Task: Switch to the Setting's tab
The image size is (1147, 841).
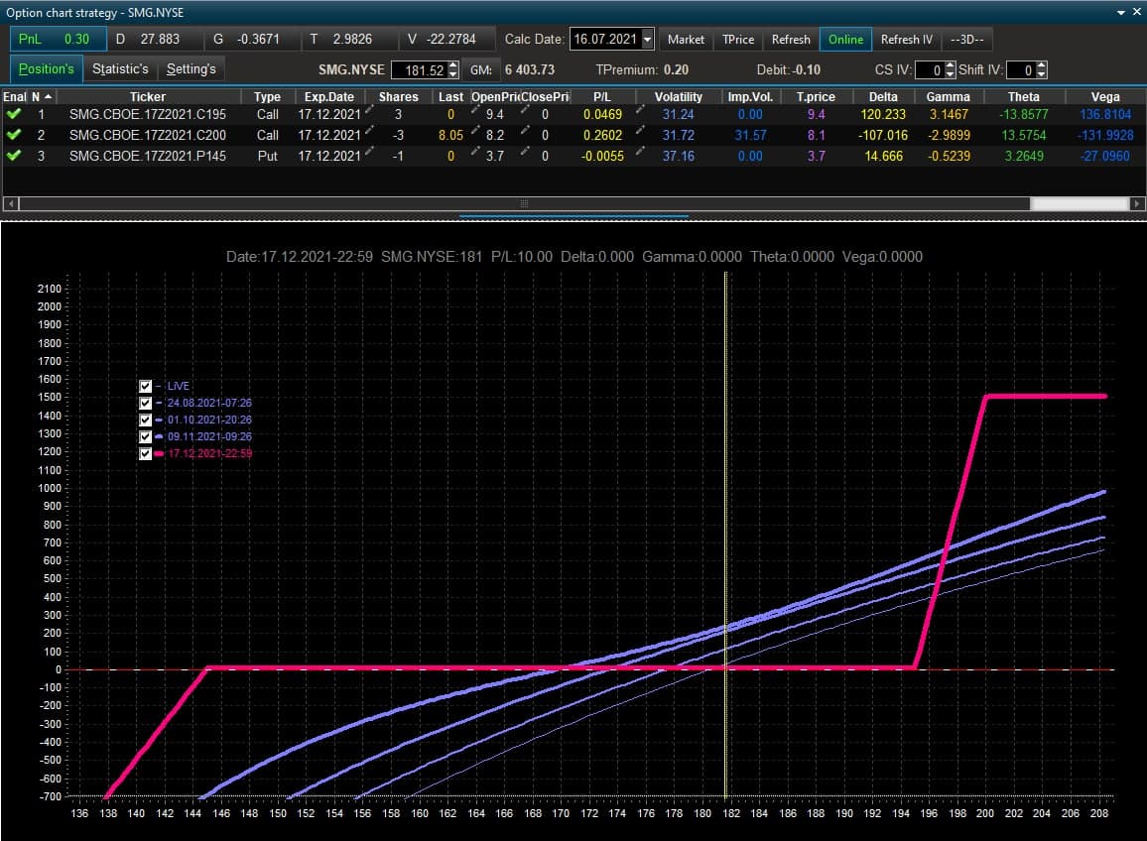Action: click(191, 68)
